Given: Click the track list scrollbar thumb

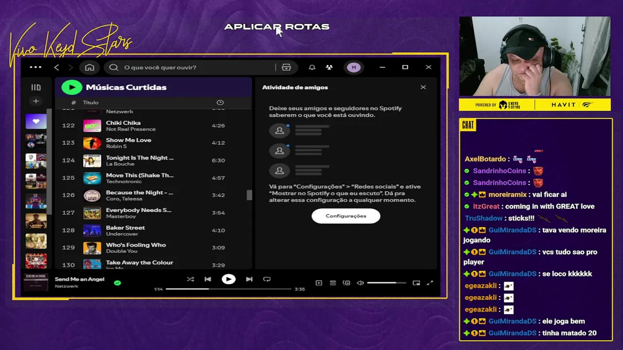Looking at the screenshot, I should (249, 195).
